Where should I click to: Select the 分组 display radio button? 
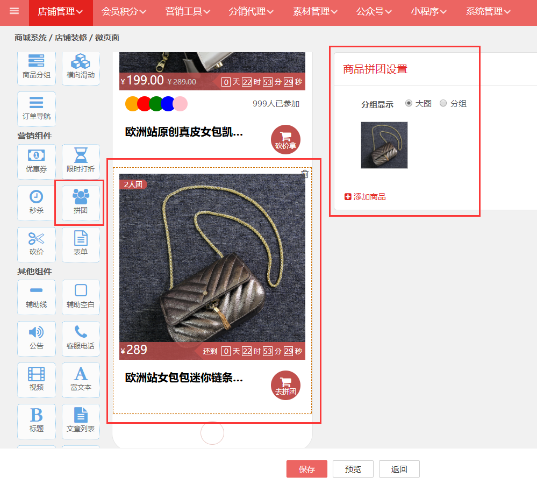pyautogui.click(x=443, y=103)
